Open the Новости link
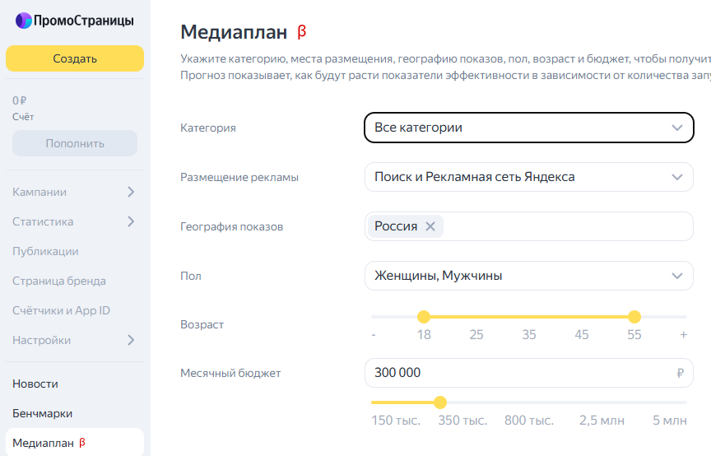This screenshot has height=456, width=711. [35, 384]
